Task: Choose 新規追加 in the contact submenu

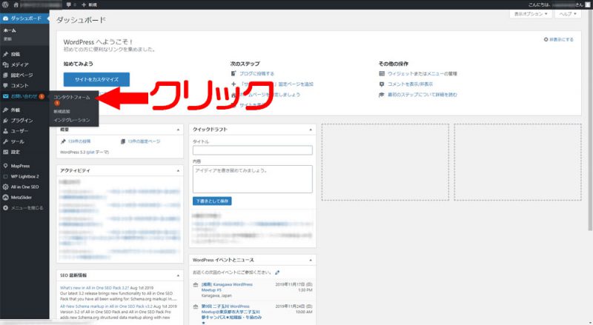Action: point(62,112)
